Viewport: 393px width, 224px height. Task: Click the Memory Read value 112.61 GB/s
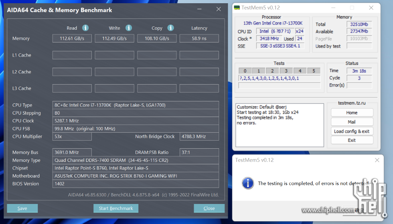click(x=72, y=38)
